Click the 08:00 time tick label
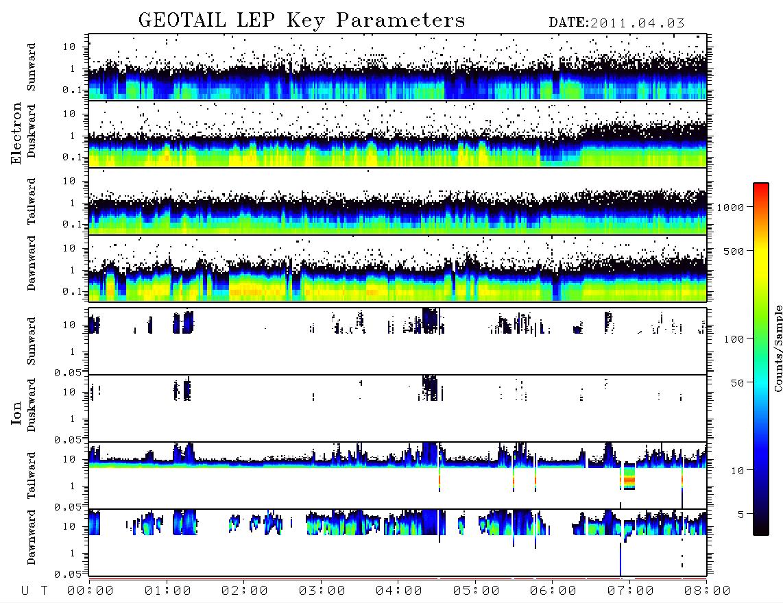Image resolution: width=783 pixels, height=603 pixels. coord(708,591)
